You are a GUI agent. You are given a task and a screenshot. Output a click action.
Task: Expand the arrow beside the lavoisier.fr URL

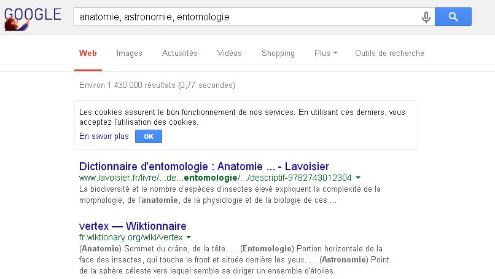[358, 178]
